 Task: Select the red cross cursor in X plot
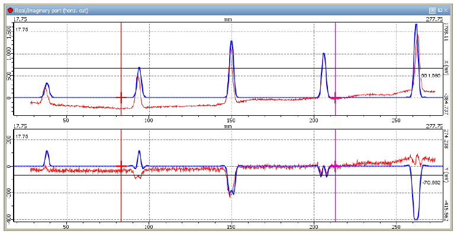coord(121,97)
